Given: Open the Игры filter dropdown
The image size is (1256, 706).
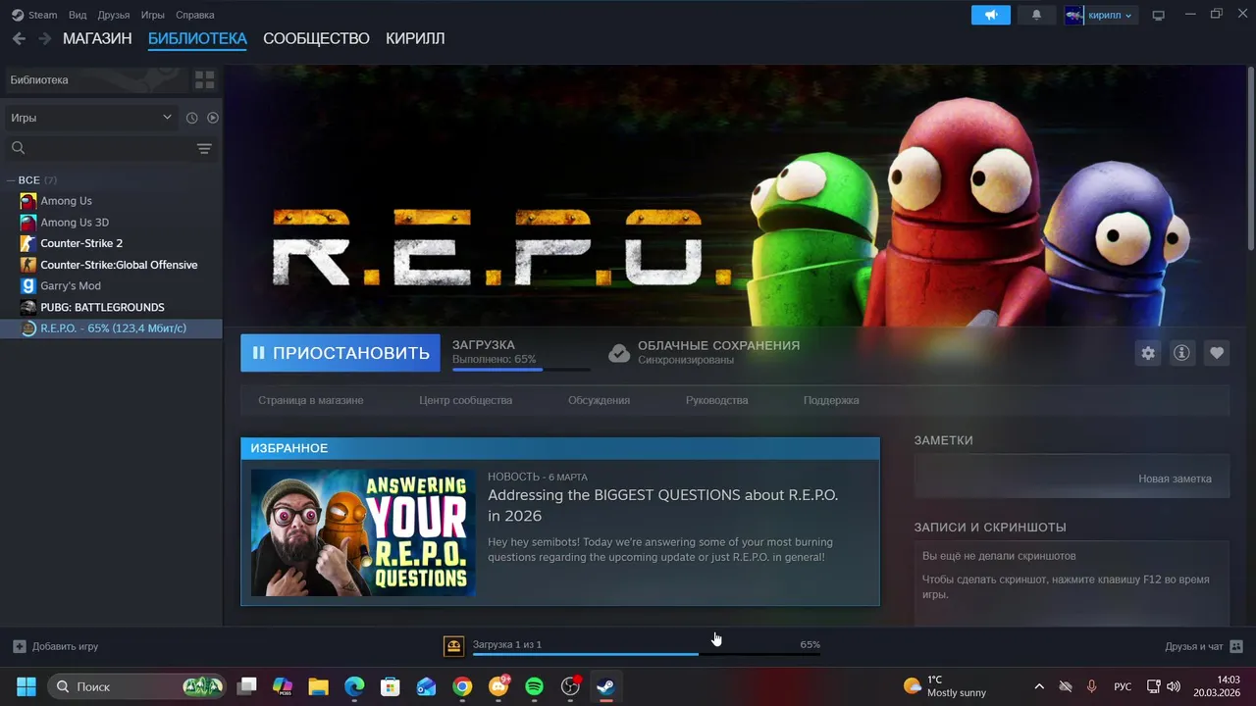Looking at the screenshot, I should 91,118.
